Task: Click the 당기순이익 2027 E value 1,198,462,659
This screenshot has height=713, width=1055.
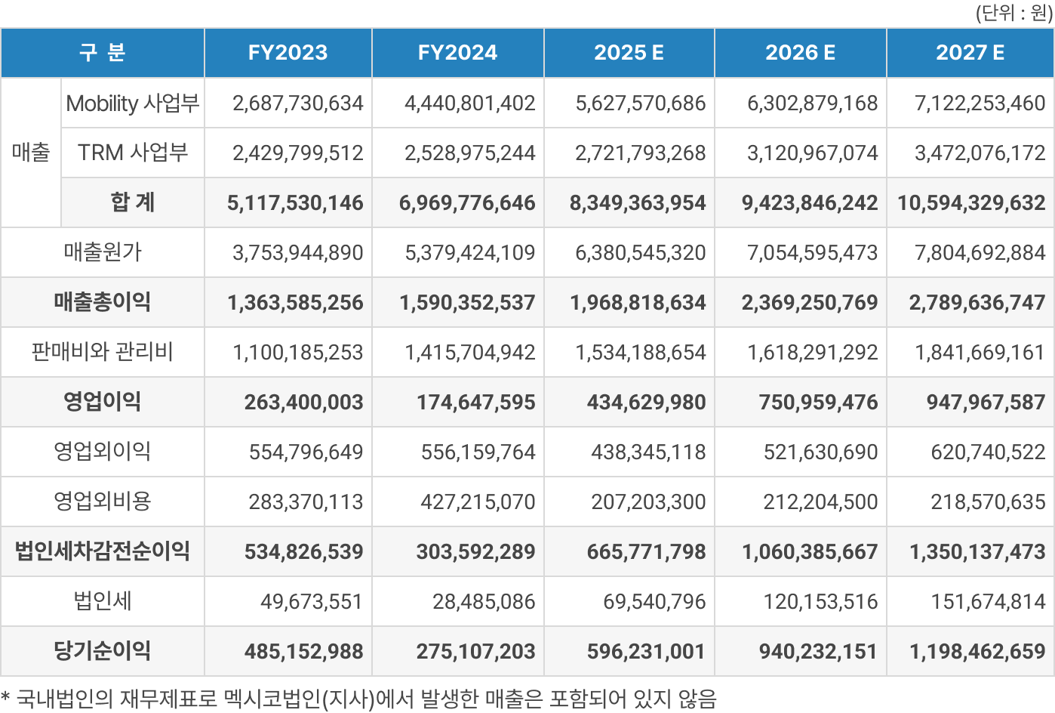Action: [977, 651]
